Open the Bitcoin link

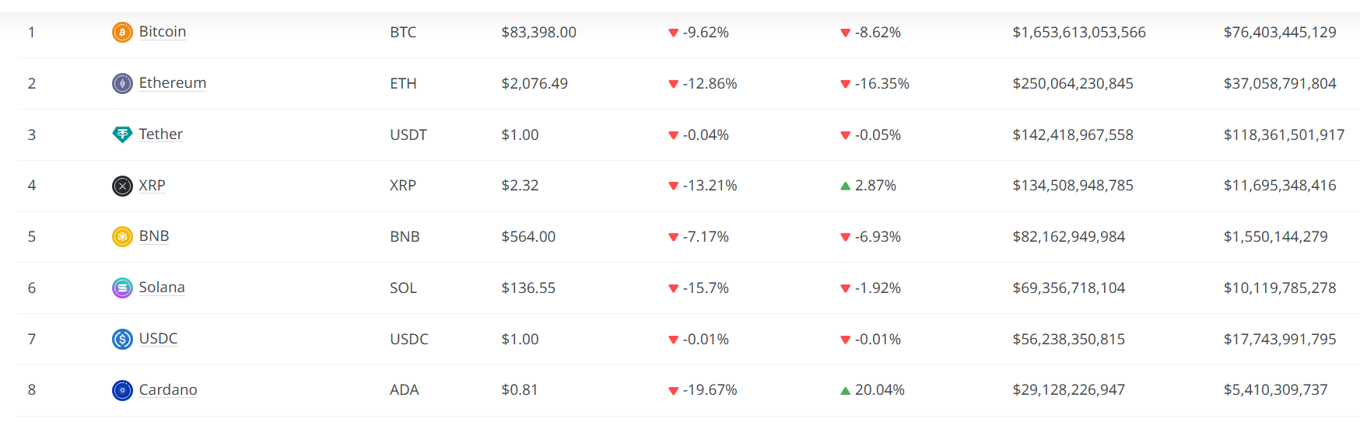click(x=163, y=32)
